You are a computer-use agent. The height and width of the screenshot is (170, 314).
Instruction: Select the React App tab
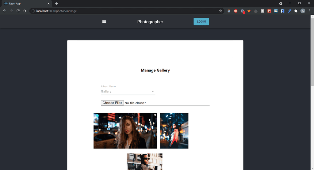[x=26, y=4]
